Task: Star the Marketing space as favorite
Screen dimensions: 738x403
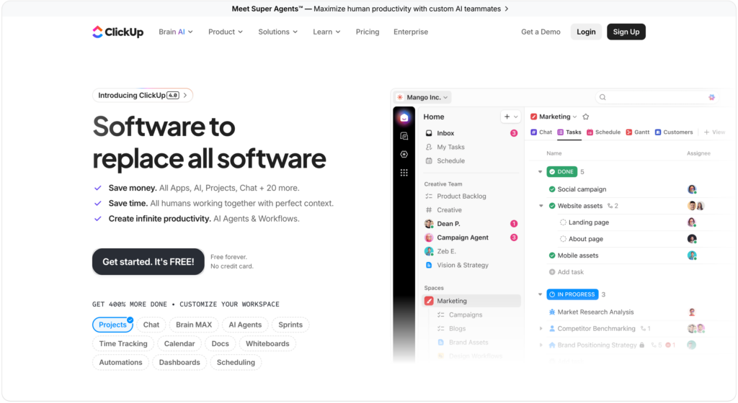Action: tap(585, 117)
